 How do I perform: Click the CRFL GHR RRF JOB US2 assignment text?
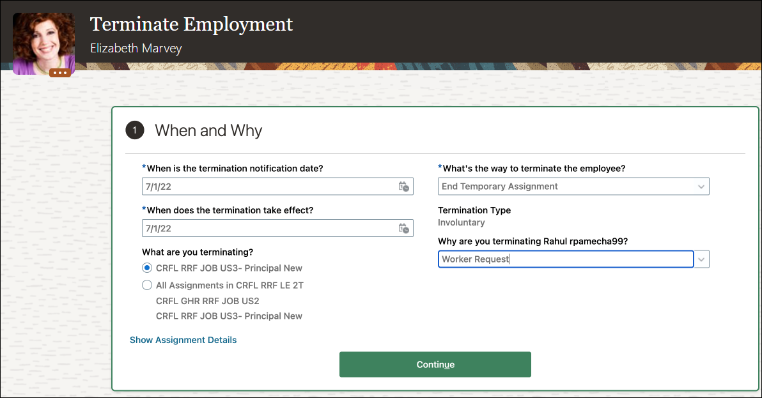click(207, 301)
